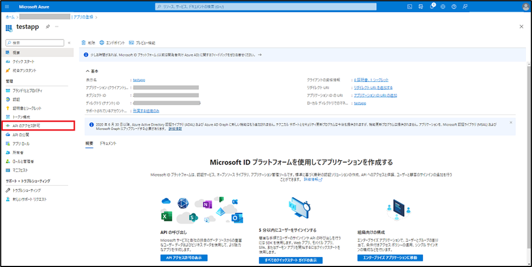Screen dimensions: 532x267
Task: Click the アプリケーション ID URI の追加 link
Action: pyautogui.click(x=375, y=95)
